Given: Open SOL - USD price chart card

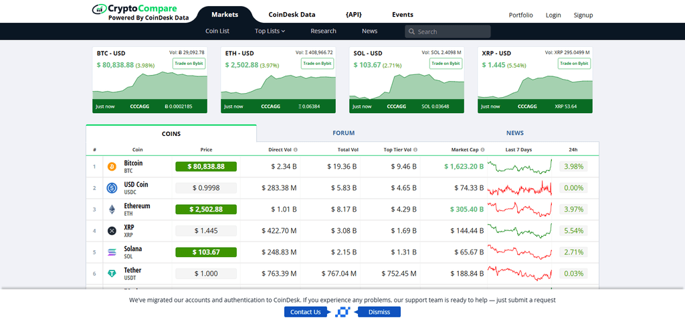Looking at the screenshot, I should click(x=407, y=80).
